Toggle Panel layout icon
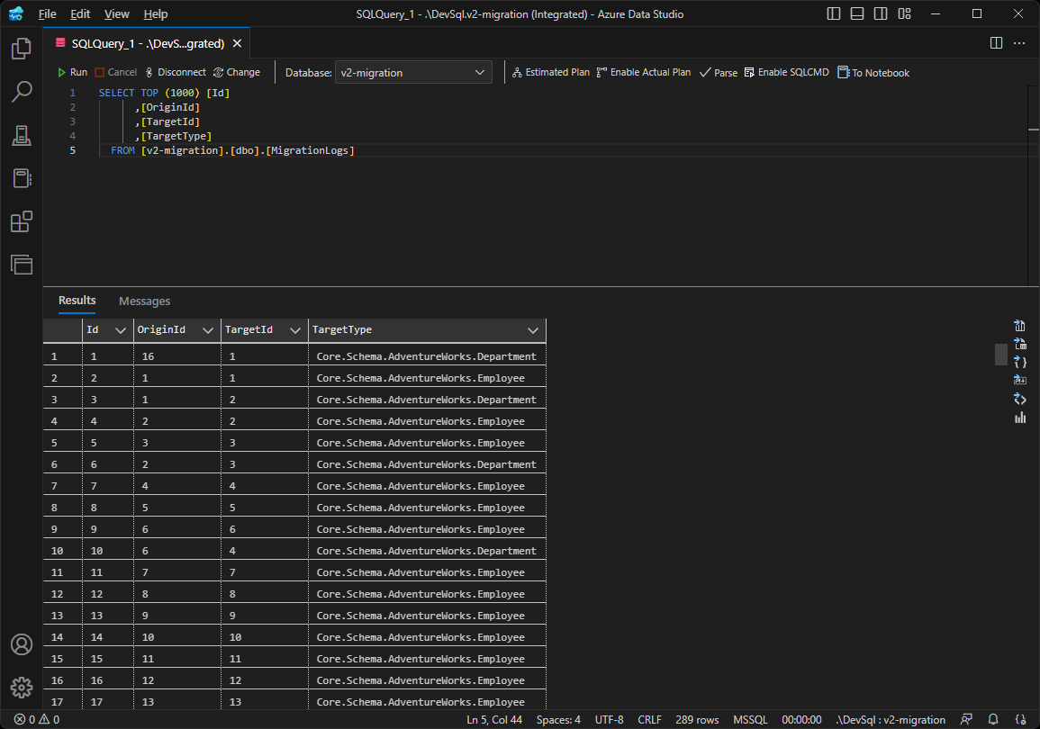This screenshot has height=729, width=1040. coord(857,13)
